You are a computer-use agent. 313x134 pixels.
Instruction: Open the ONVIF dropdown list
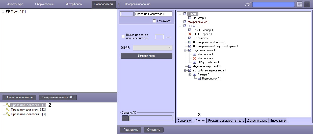[x=152, y=47]
